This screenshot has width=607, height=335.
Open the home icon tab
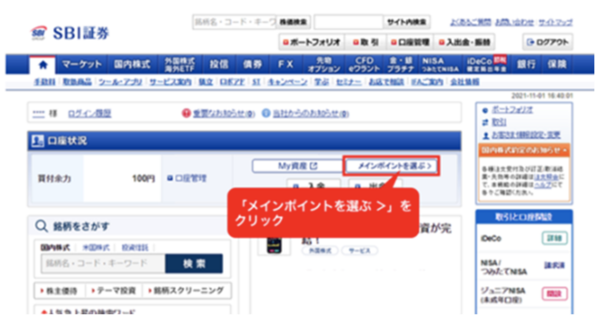pyautogui.click(x=43, y=65)
